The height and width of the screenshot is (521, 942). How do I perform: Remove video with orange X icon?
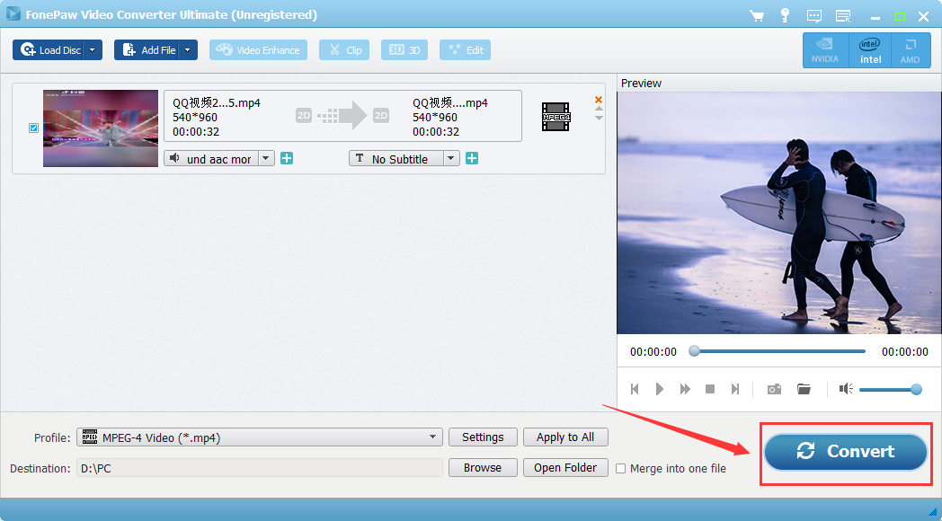click(x=599, y=100)
